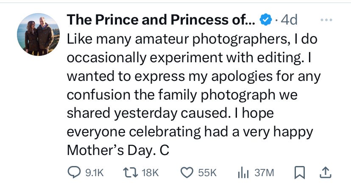351x191 pixels.
Task: Open the 4d timestamp link
Action: pos(289,19)
